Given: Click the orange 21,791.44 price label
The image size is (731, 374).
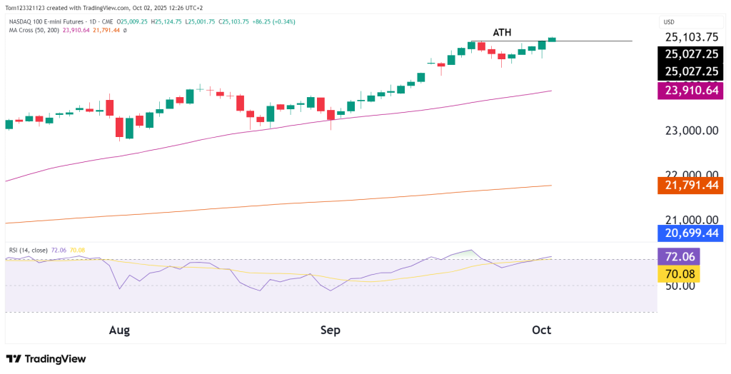Looking at the screenshot, I should tap(691, 186).
